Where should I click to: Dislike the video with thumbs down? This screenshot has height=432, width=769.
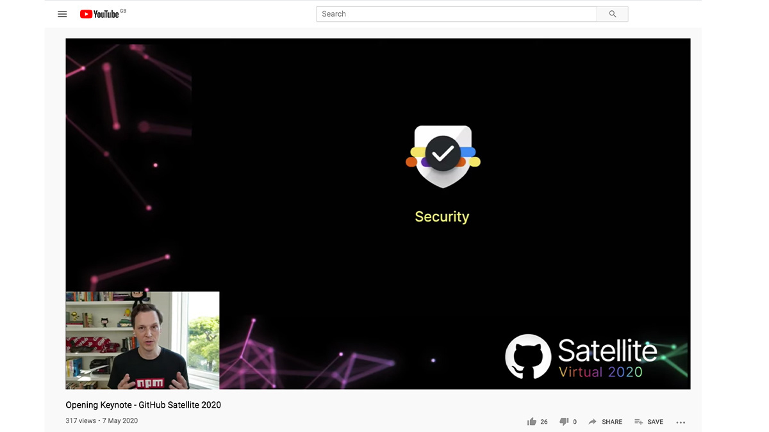(564, 422)
